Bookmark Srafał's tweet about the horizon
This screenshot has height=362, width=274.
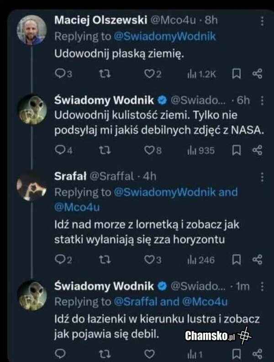[236, 260]
